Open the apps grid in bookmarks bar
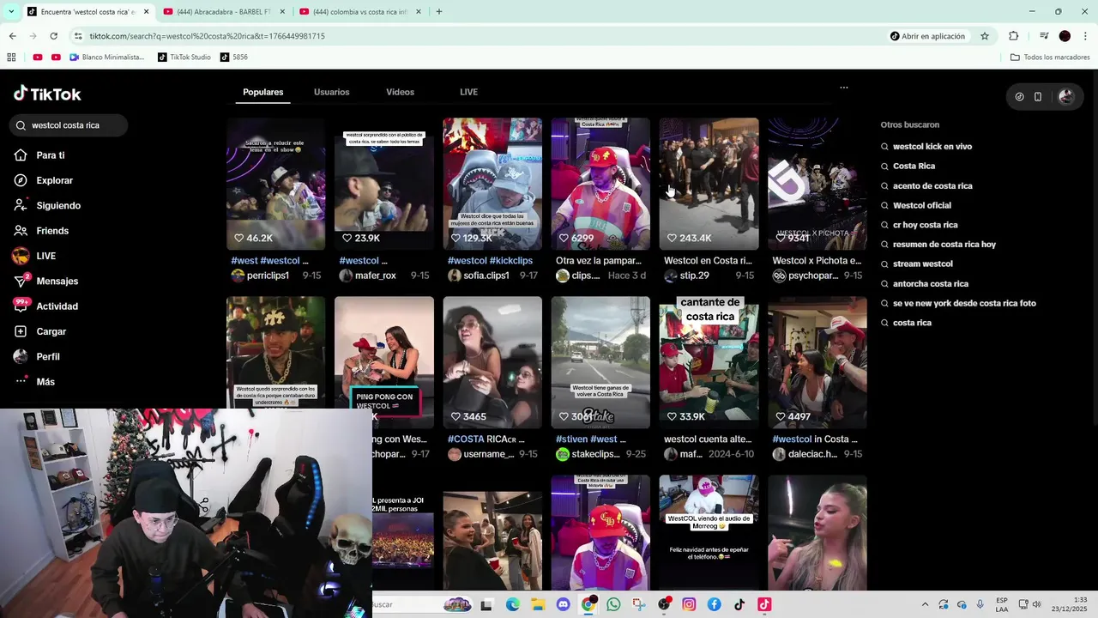The height and width of the screenshot is (618, 1098). click(11, 58)
